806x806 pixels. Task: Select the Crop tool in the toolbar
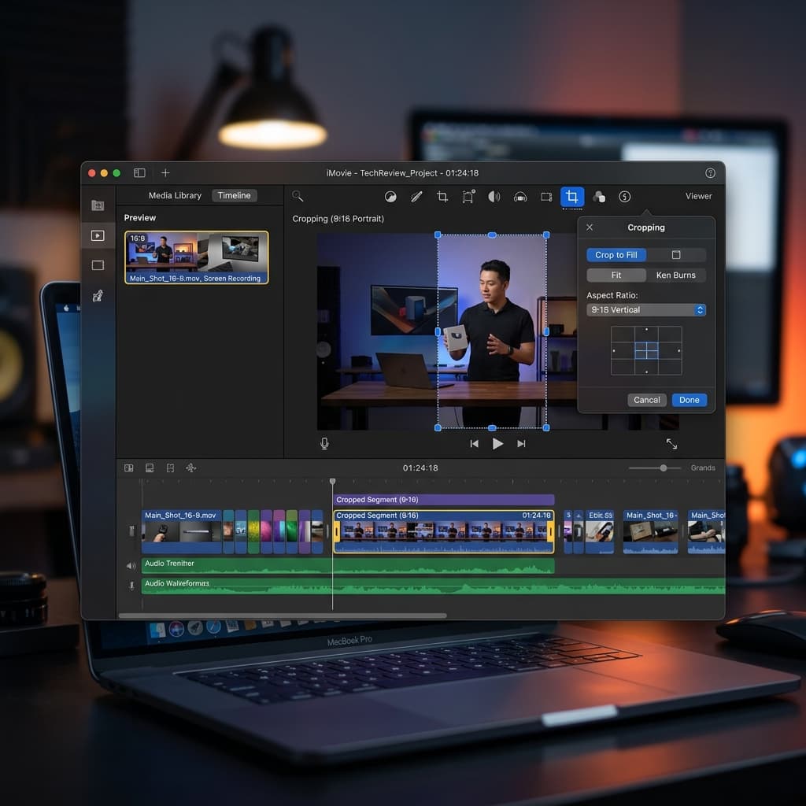pyautogui.click(x=572, y=197)
